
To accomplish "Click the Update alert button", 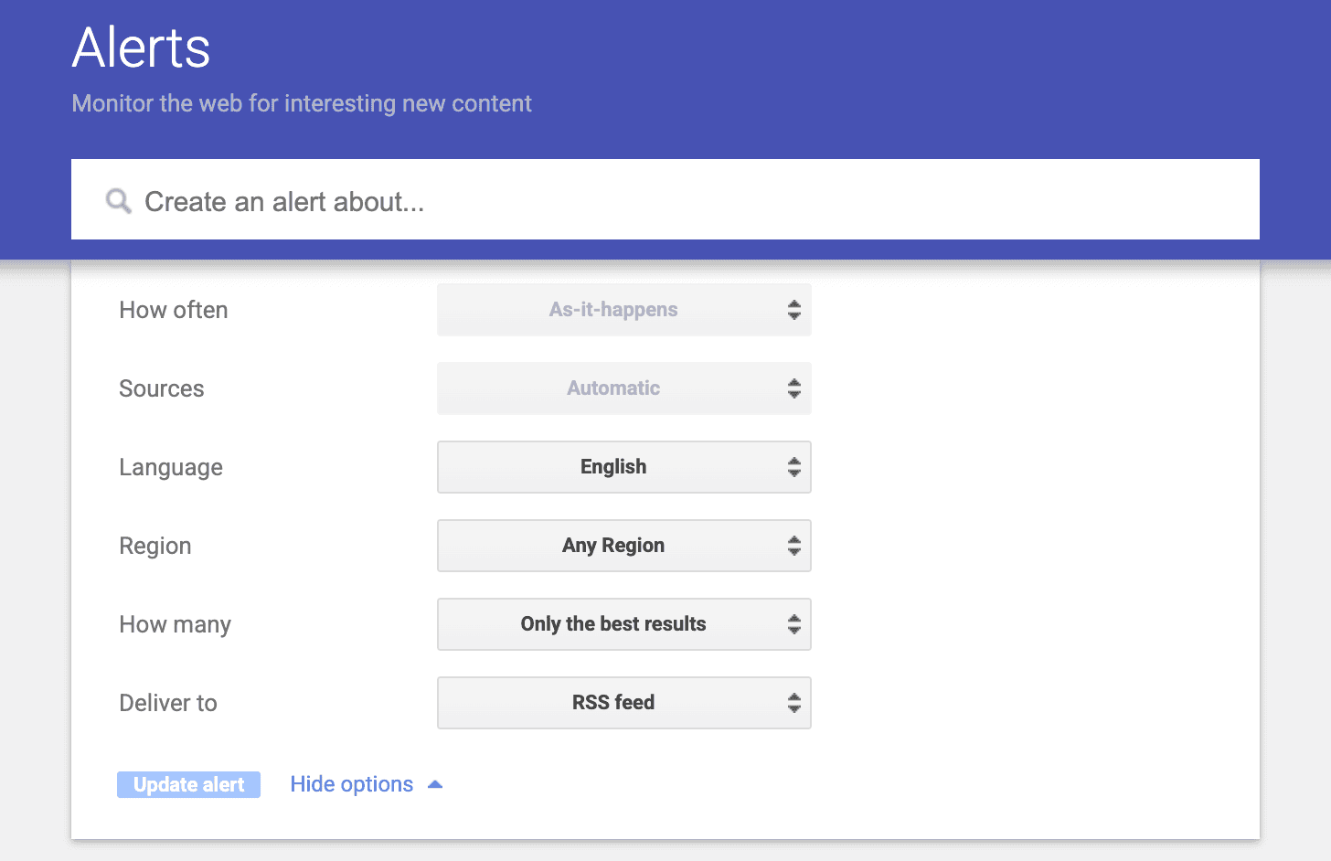I will [x=188, y=784].
